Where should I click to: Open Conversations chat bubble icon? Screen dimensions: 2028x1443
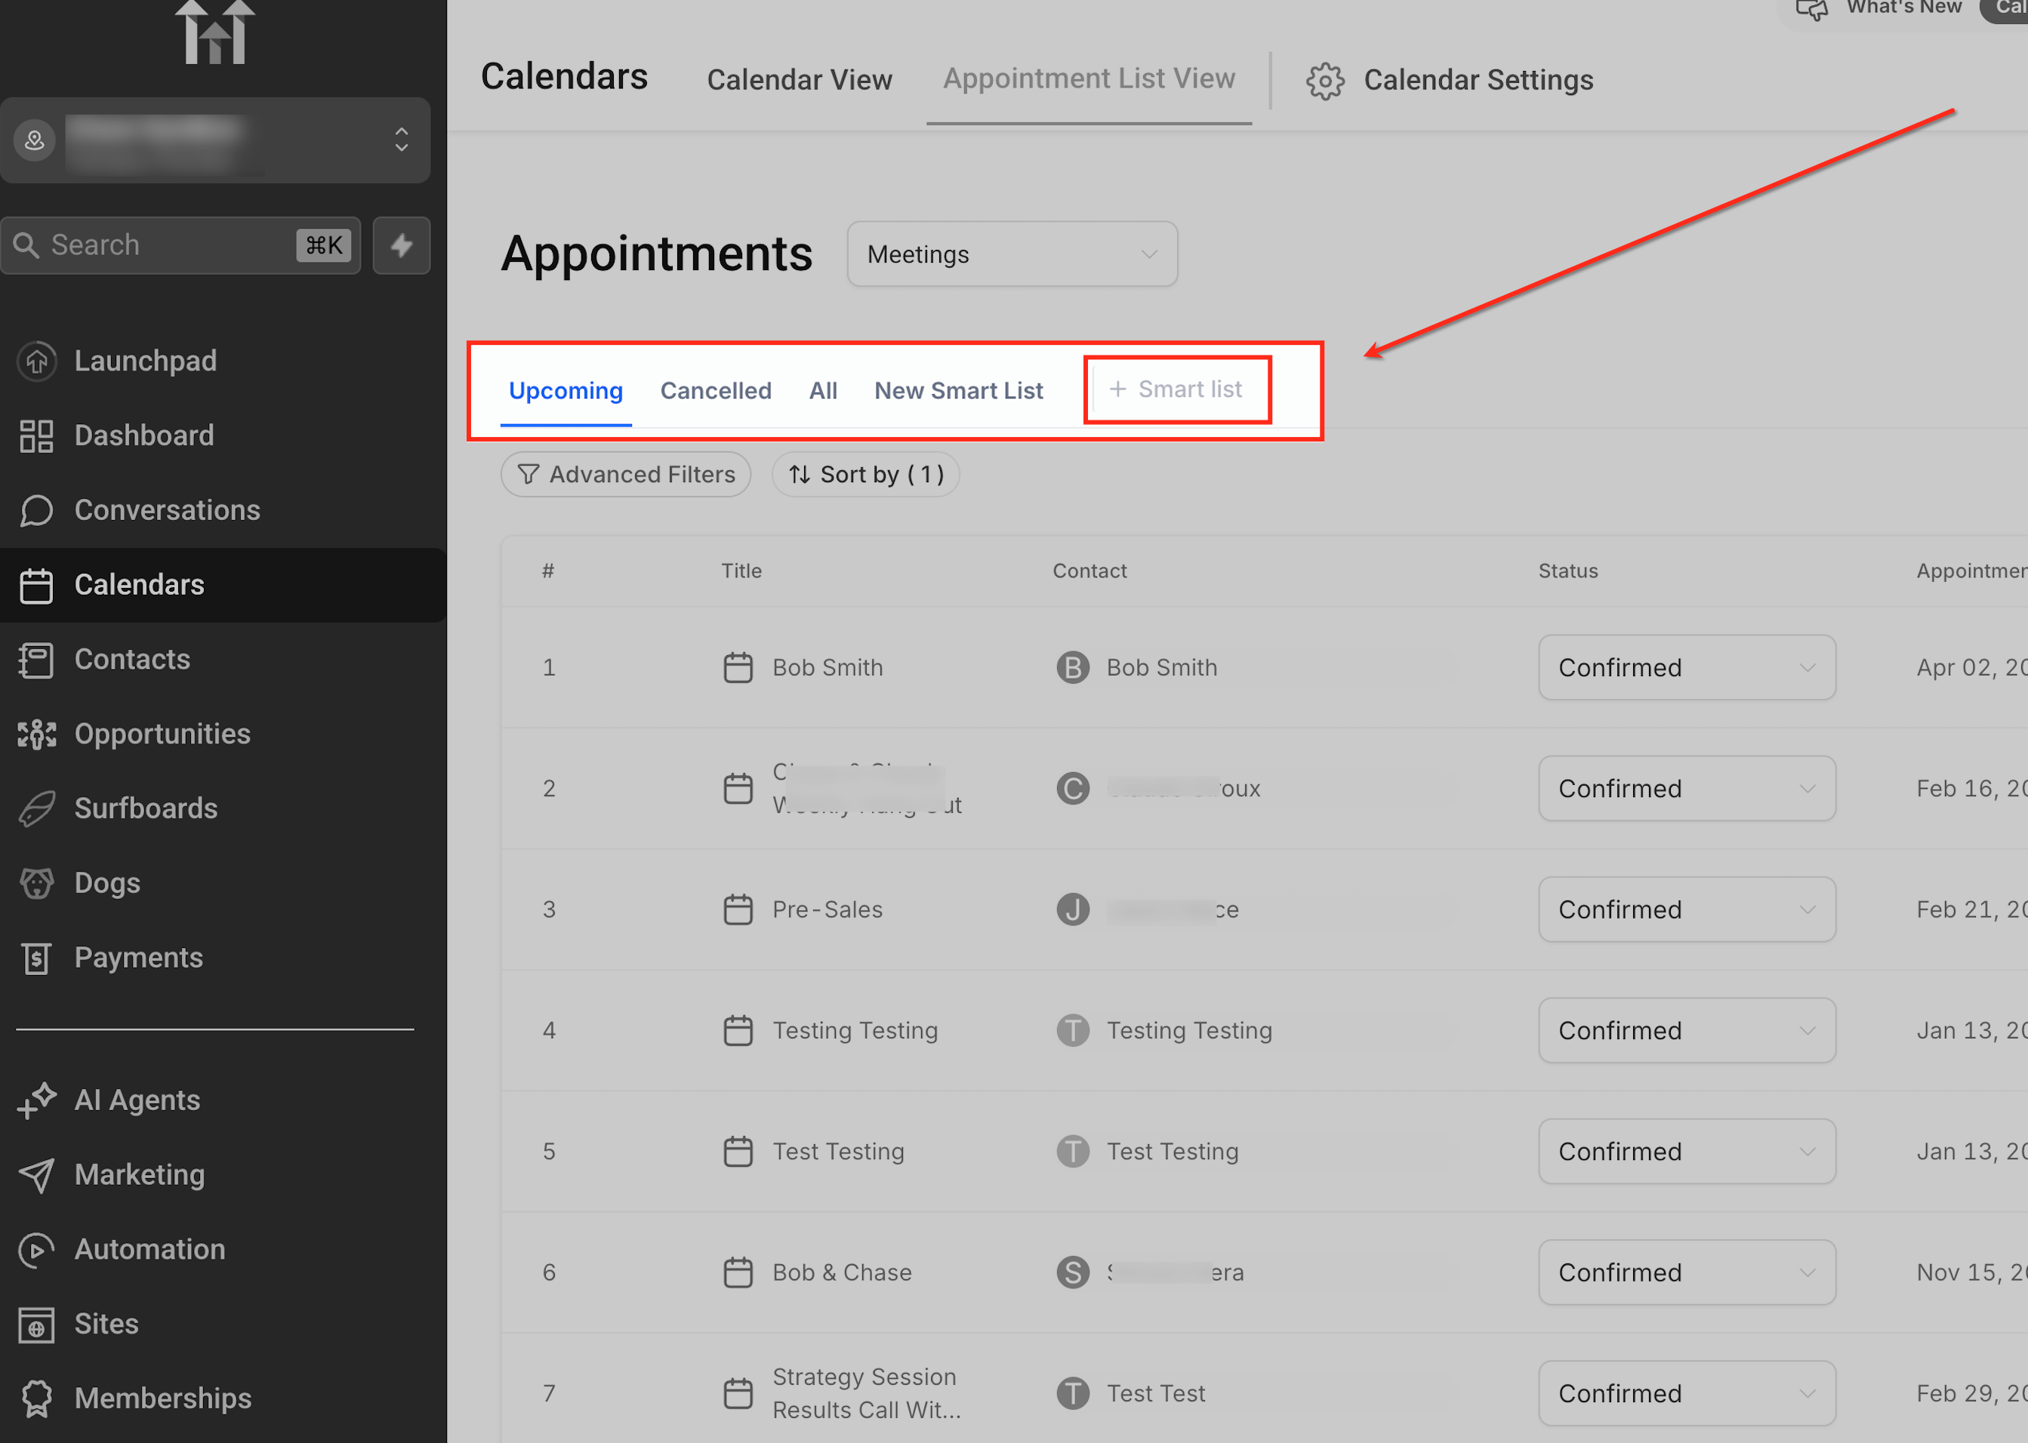coord(36,510)
